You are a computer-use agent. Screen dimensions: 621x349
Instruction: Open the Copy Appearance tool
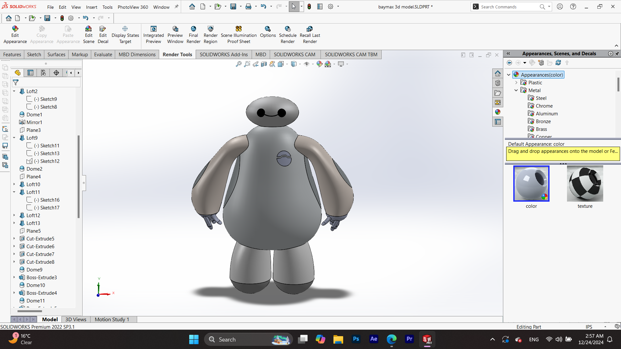pos(41,34)
